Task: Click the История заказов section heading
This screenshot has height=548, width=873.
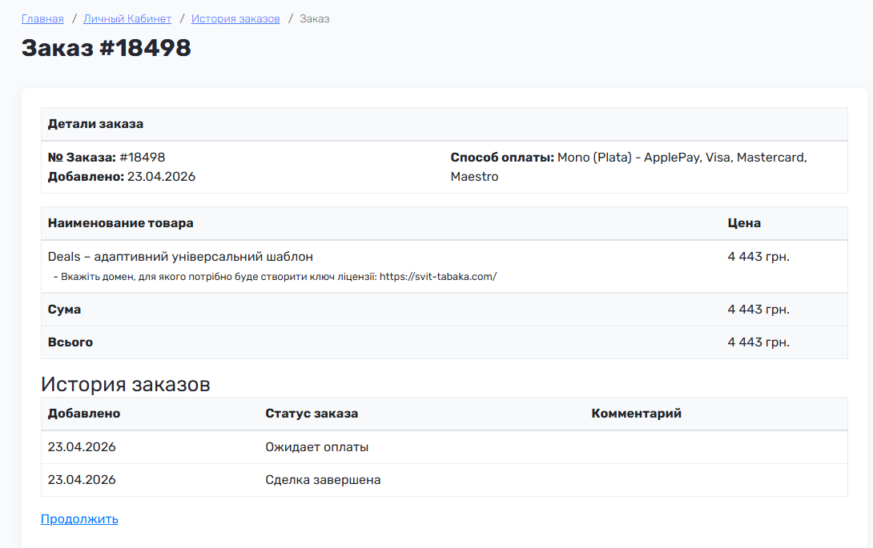Action: point(126,385)
